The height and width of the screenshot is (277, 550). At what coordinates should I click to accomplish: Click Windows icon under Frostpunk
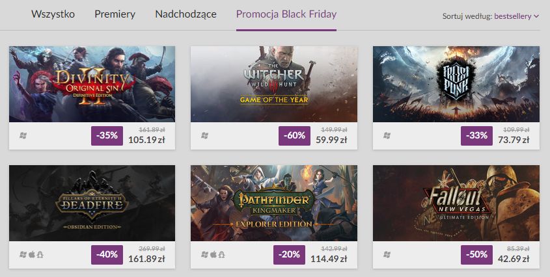click(x=387, y=136)
